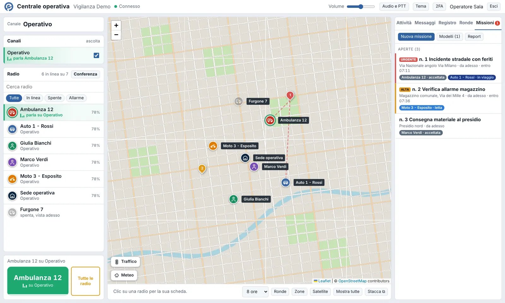Click the Furgone 7 gray marker on map
Viewport: 505px width, 303px height.
[238, 101]
